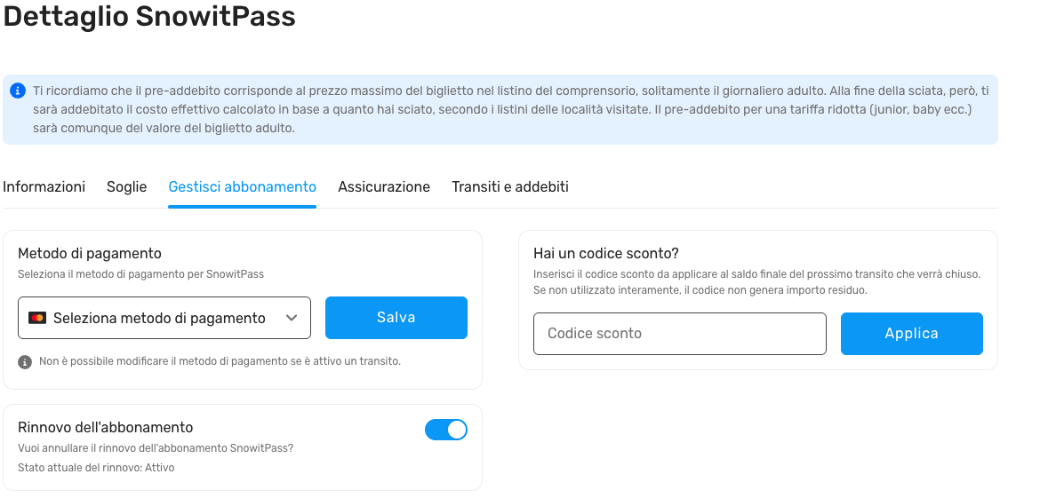The width and height of the screenshot is (1056, 498).
Task: Click the Applica discount button
Action: point(911,334)
